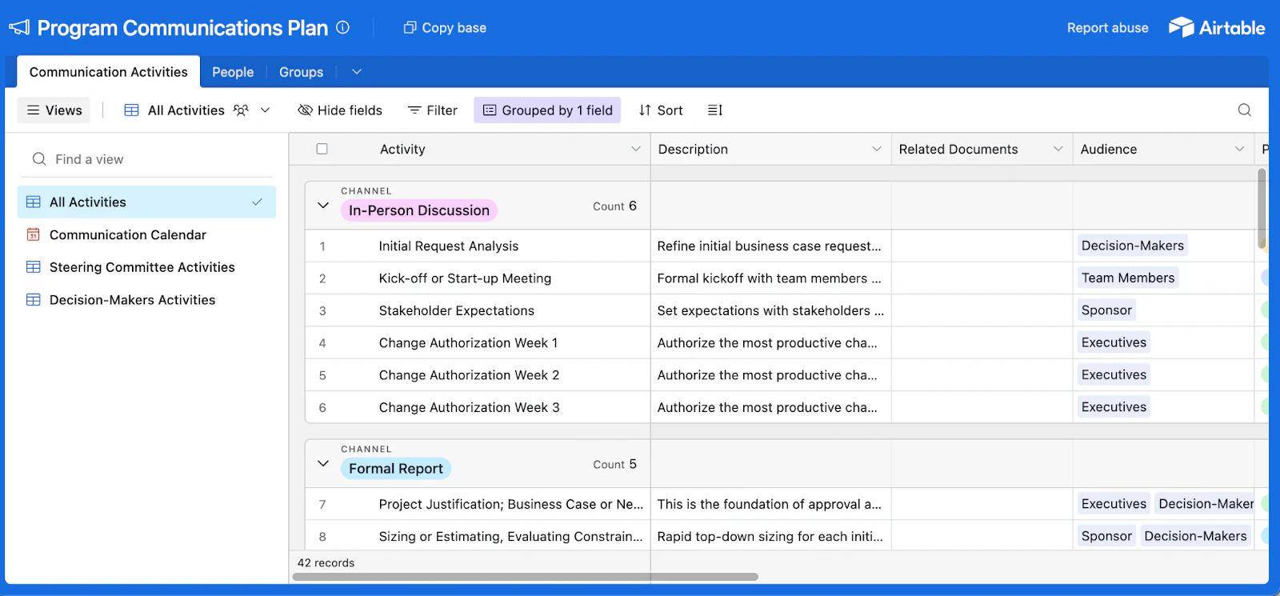Click the hamburger Views icon
Viewport: 1280px width, 596px height.
34,110
